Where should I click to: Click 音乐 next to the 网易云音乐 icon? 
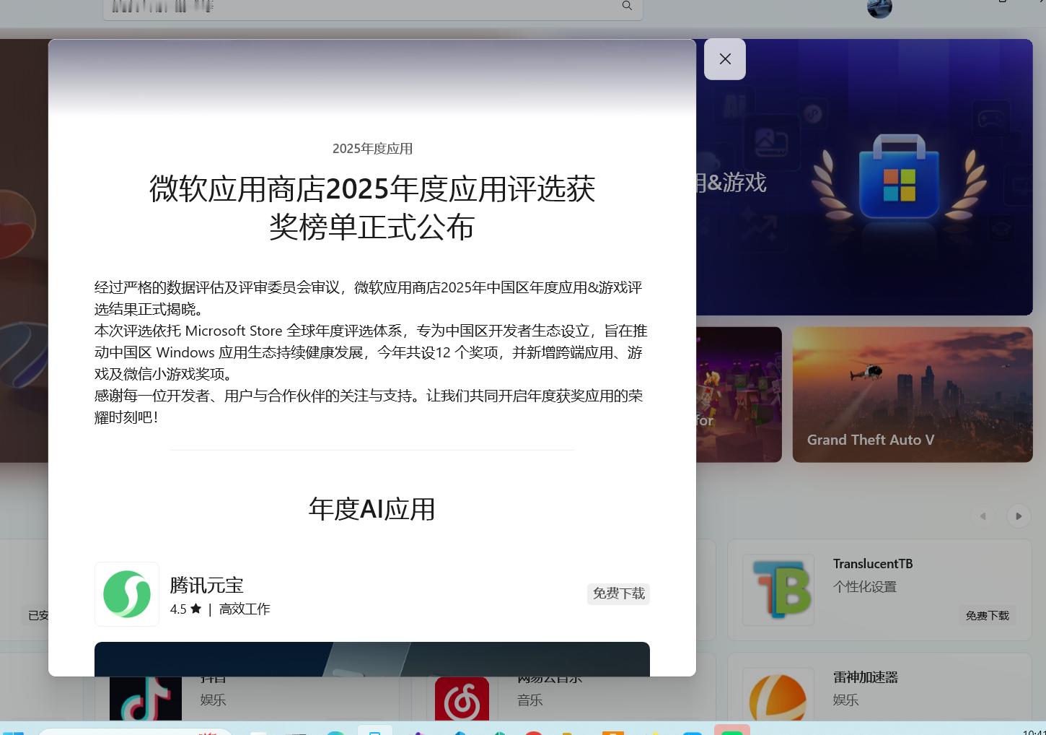(529, 700)
